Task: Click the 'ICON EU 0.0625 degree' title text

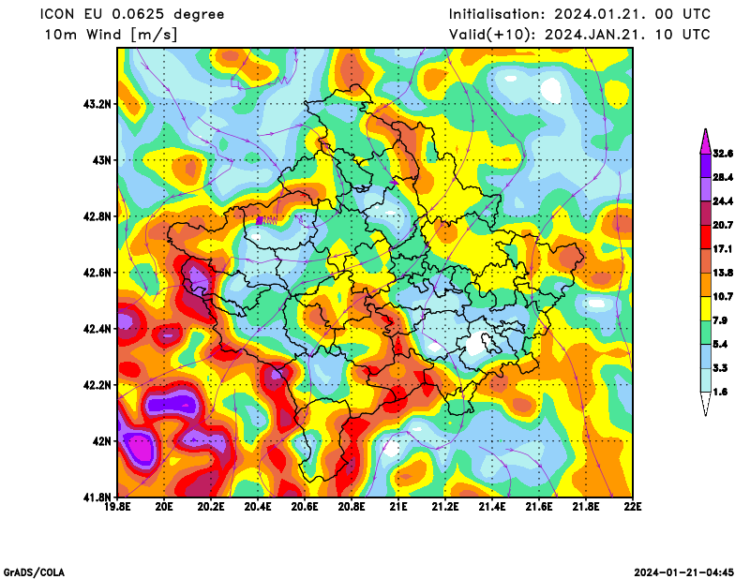Action: point(131,14)
